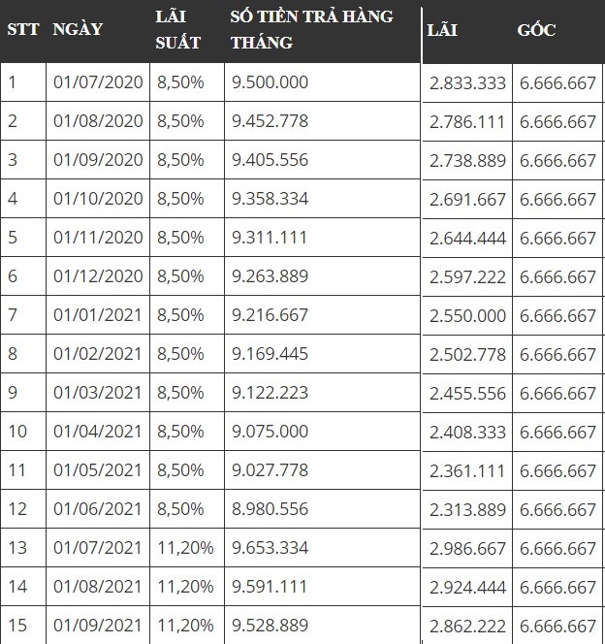Click the GỐC column header
The image size is (605, 644).
click(537, 30)
